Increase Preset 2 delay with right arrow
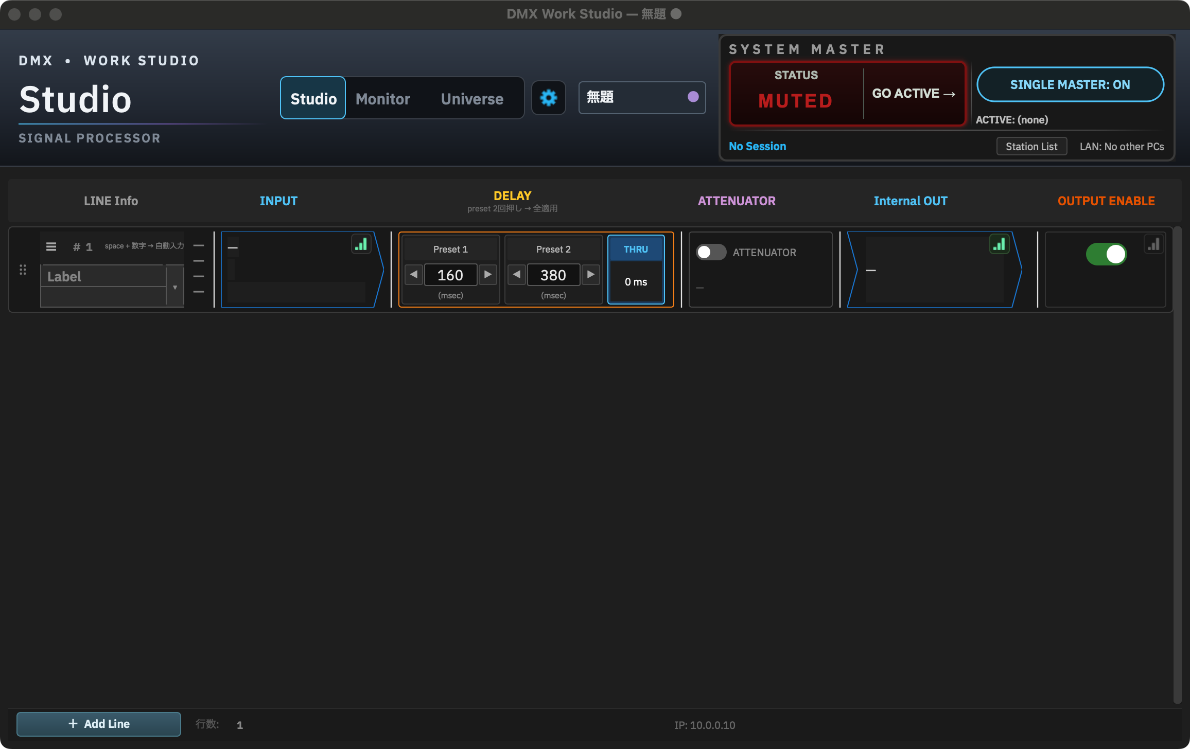1190x749 pixels. (x=590, y=275)
